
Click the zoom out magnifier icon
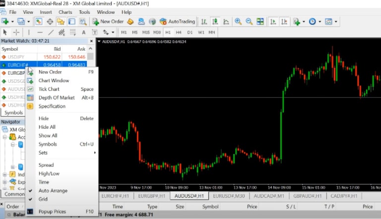point(249,22)
